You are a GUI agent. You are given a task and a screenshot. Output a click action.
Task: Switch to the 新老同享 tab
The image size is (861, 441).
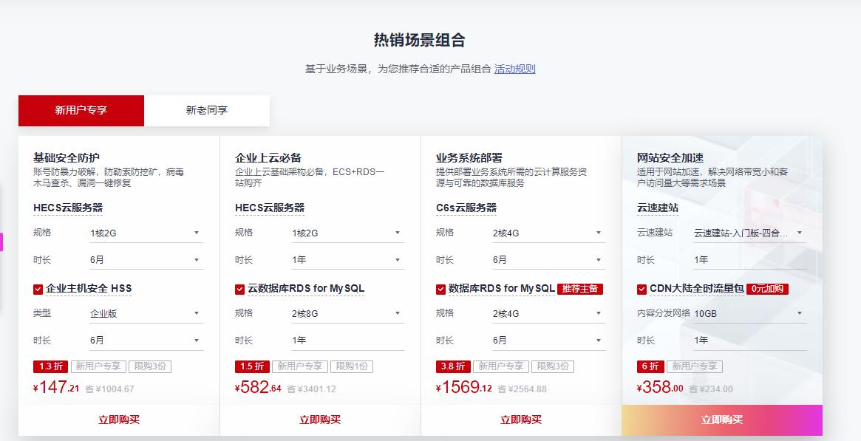[x=206, y=110]
